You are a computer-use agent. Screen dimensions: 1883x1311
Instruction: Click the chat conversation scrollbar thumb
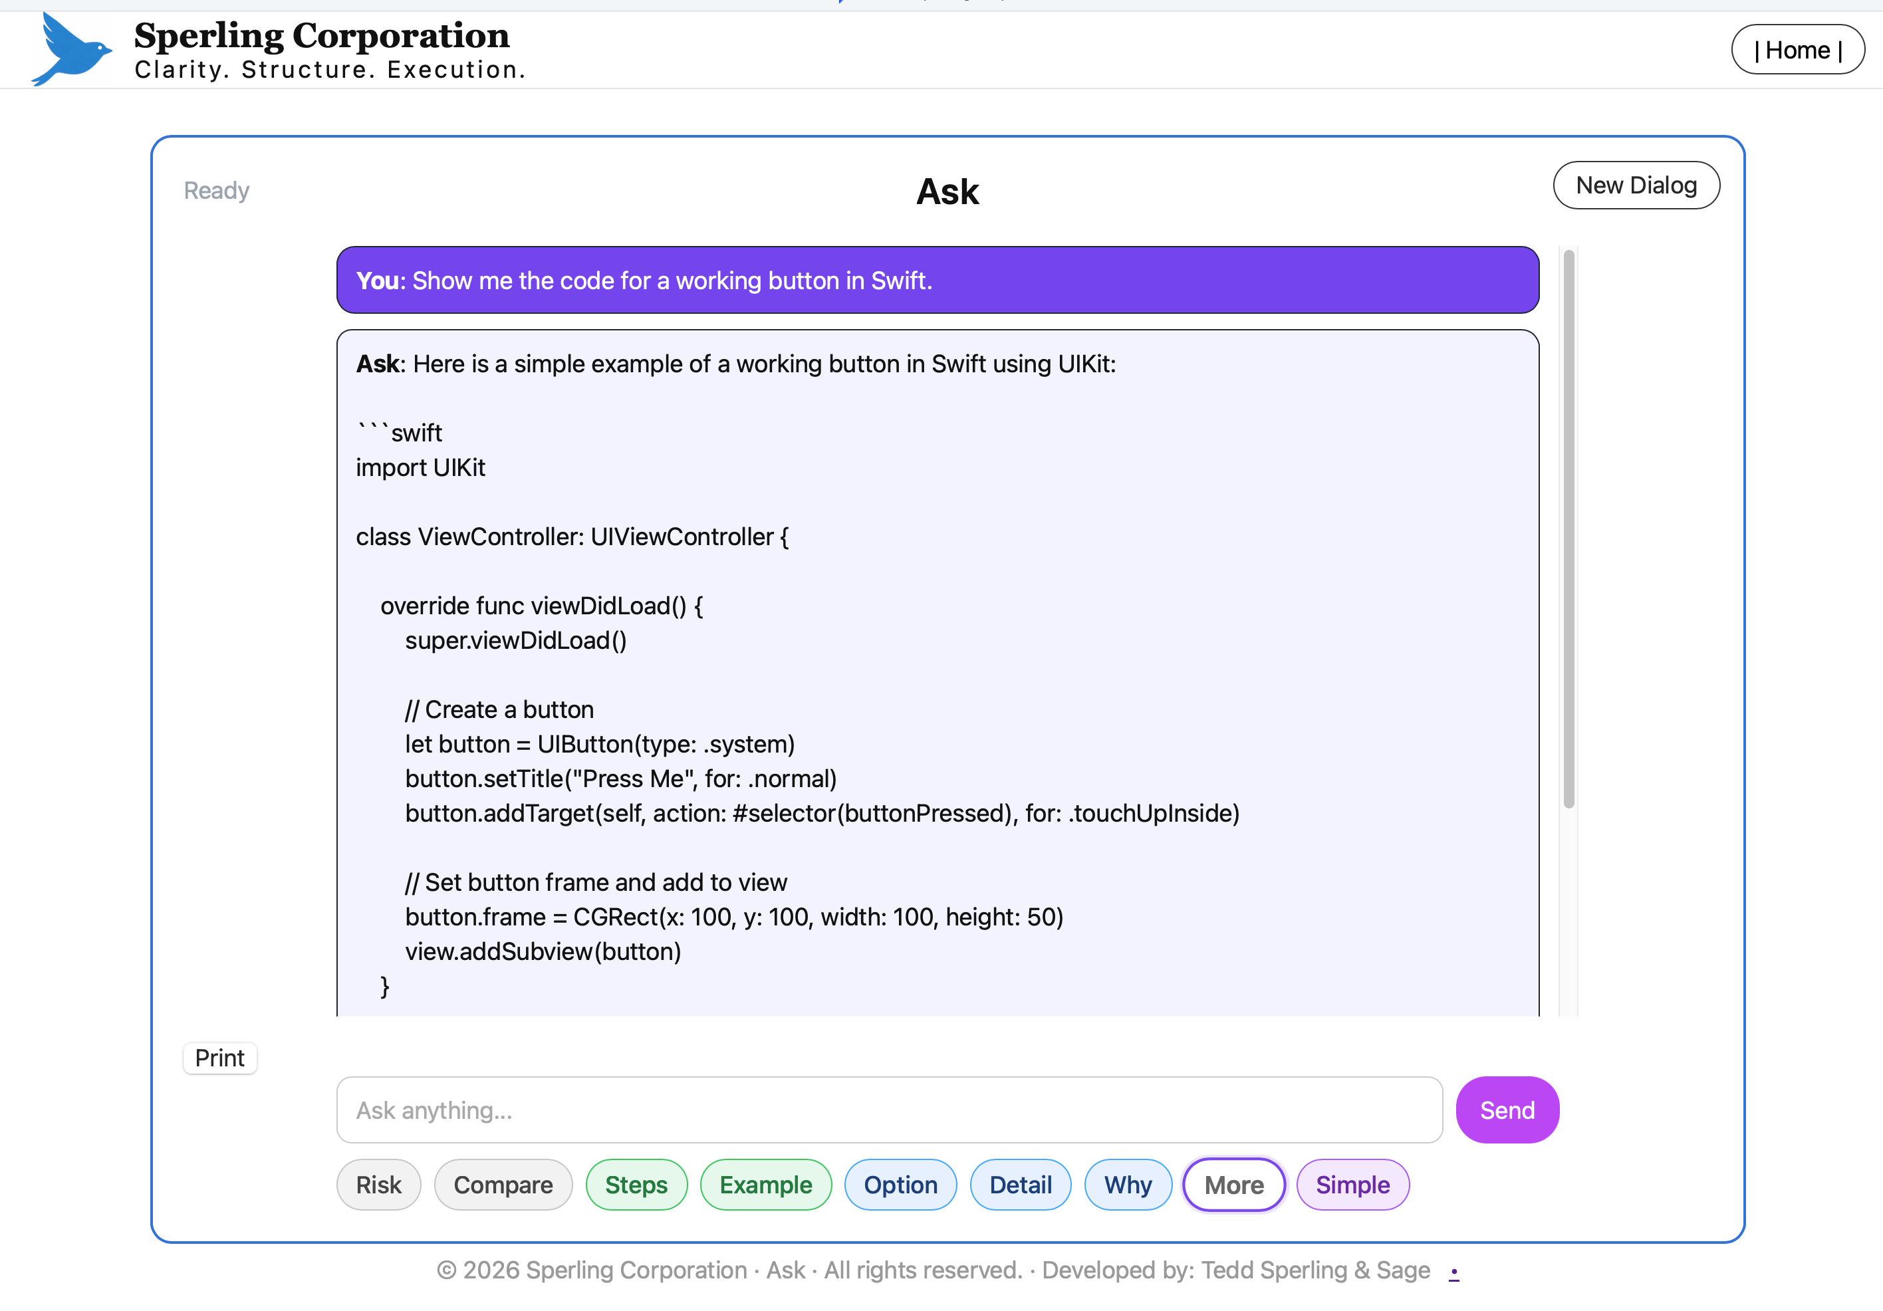(1568, 530)
